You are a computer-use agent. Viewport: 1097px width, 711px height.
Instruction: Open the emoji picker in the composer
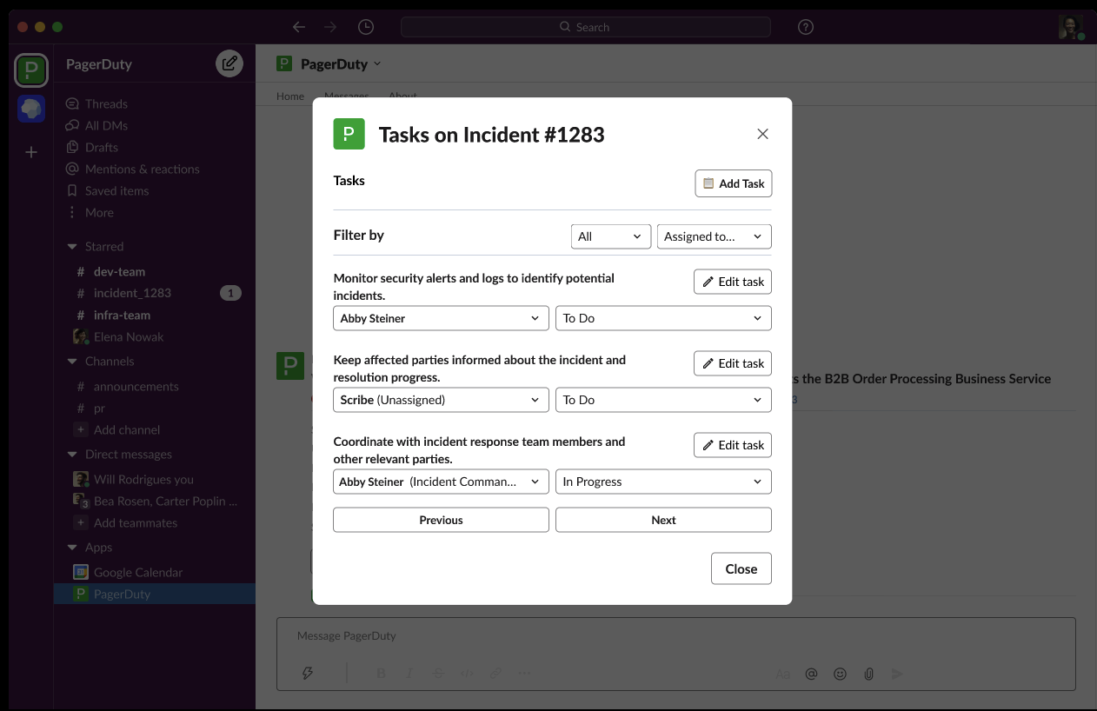(840, 673)
